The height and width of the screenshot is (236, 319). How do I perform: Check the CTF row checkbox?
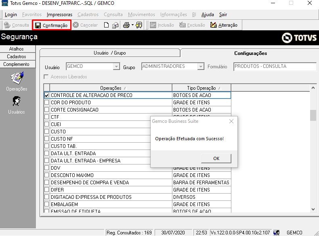pyautogui.click(x=47, y=117)
